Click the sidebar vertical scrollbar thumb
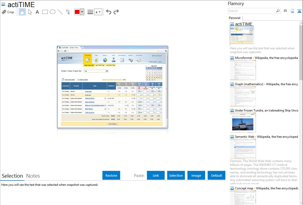 [x=301, y=52]
